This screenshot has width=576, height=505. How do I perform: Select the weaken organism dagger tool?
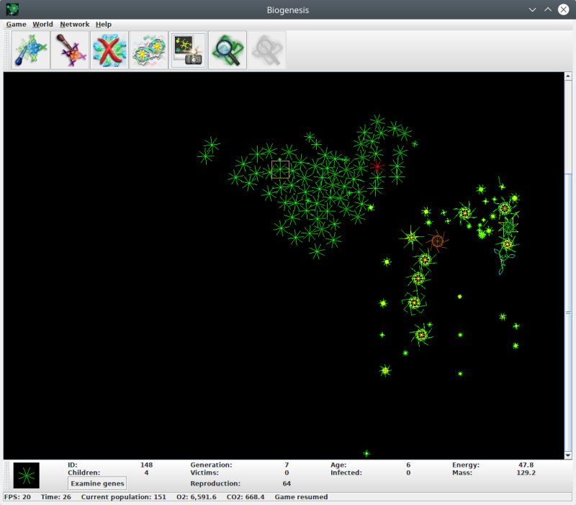(68, 49)
